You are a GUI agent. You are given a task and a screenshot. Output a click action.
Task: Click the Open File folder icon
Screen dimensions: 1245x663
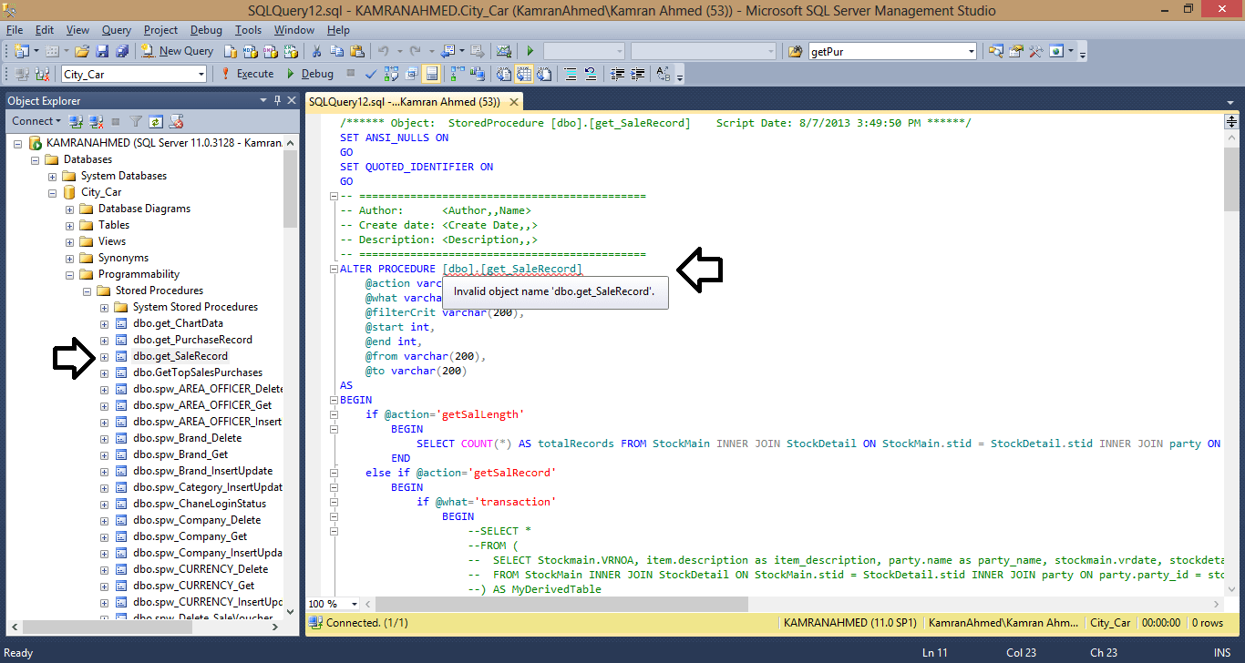click(x=82, y=51)
